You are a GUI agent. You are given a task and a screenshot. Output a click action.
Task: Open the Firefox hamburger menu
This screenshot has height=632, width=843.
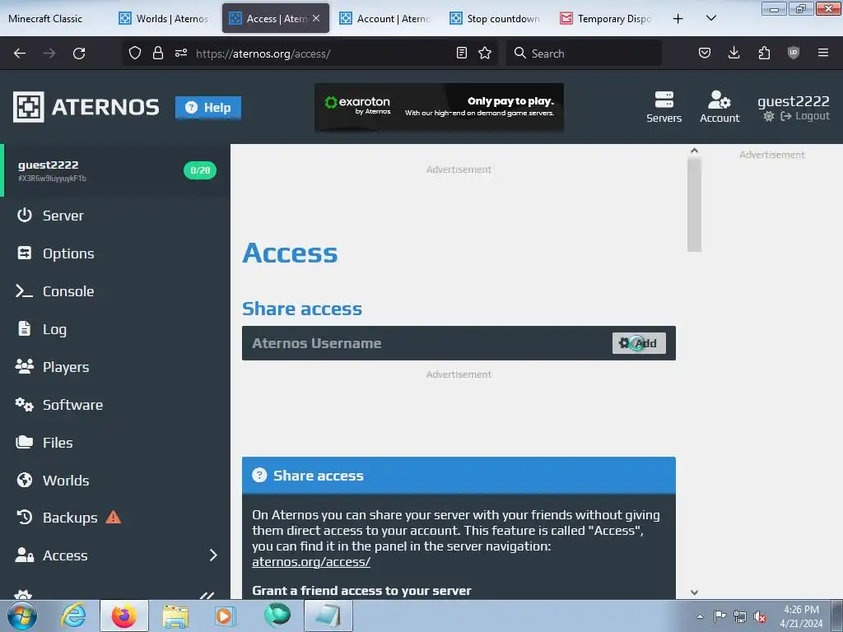[x=823, y=53]
